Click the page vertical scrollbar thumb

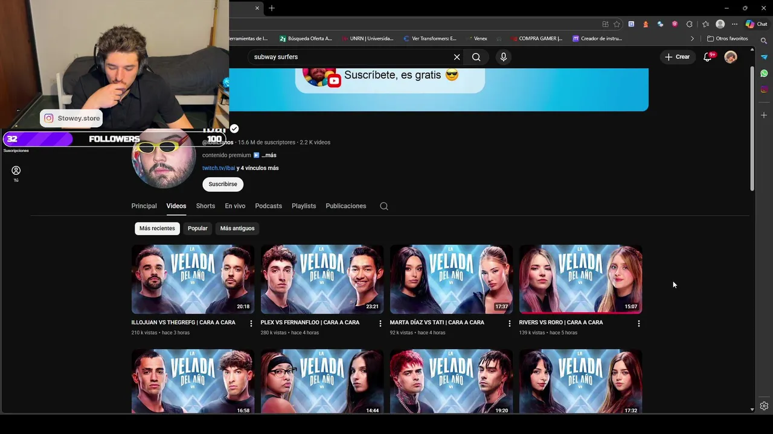pos(752,128)
